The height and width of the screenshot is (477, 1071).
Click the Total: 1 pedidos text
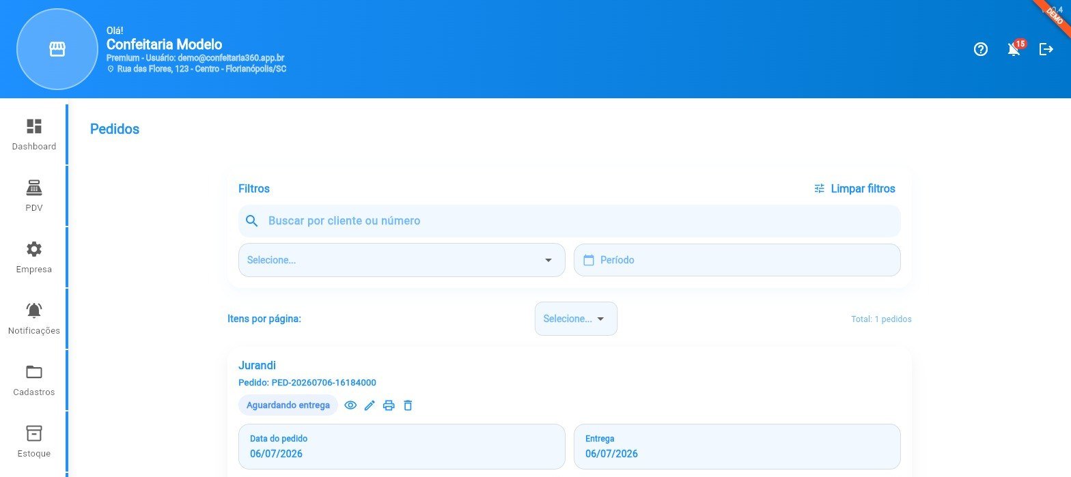[881, 319]
